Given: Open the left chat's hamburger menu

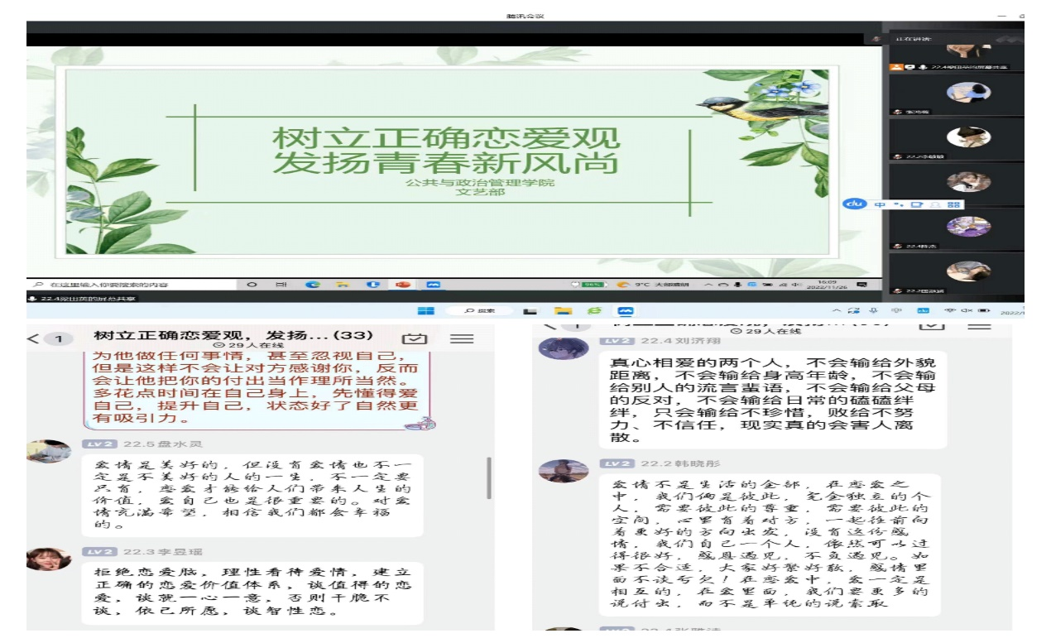Looking at the screenshot, I should coord(461,339).
